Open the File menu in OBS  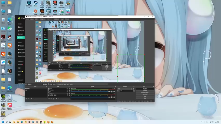pos(27,19)
